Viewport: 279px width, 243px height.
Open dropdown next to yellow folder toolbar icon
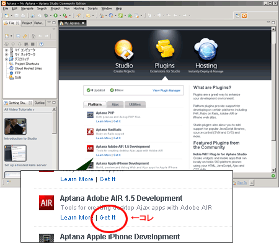[x=93, y=15]
